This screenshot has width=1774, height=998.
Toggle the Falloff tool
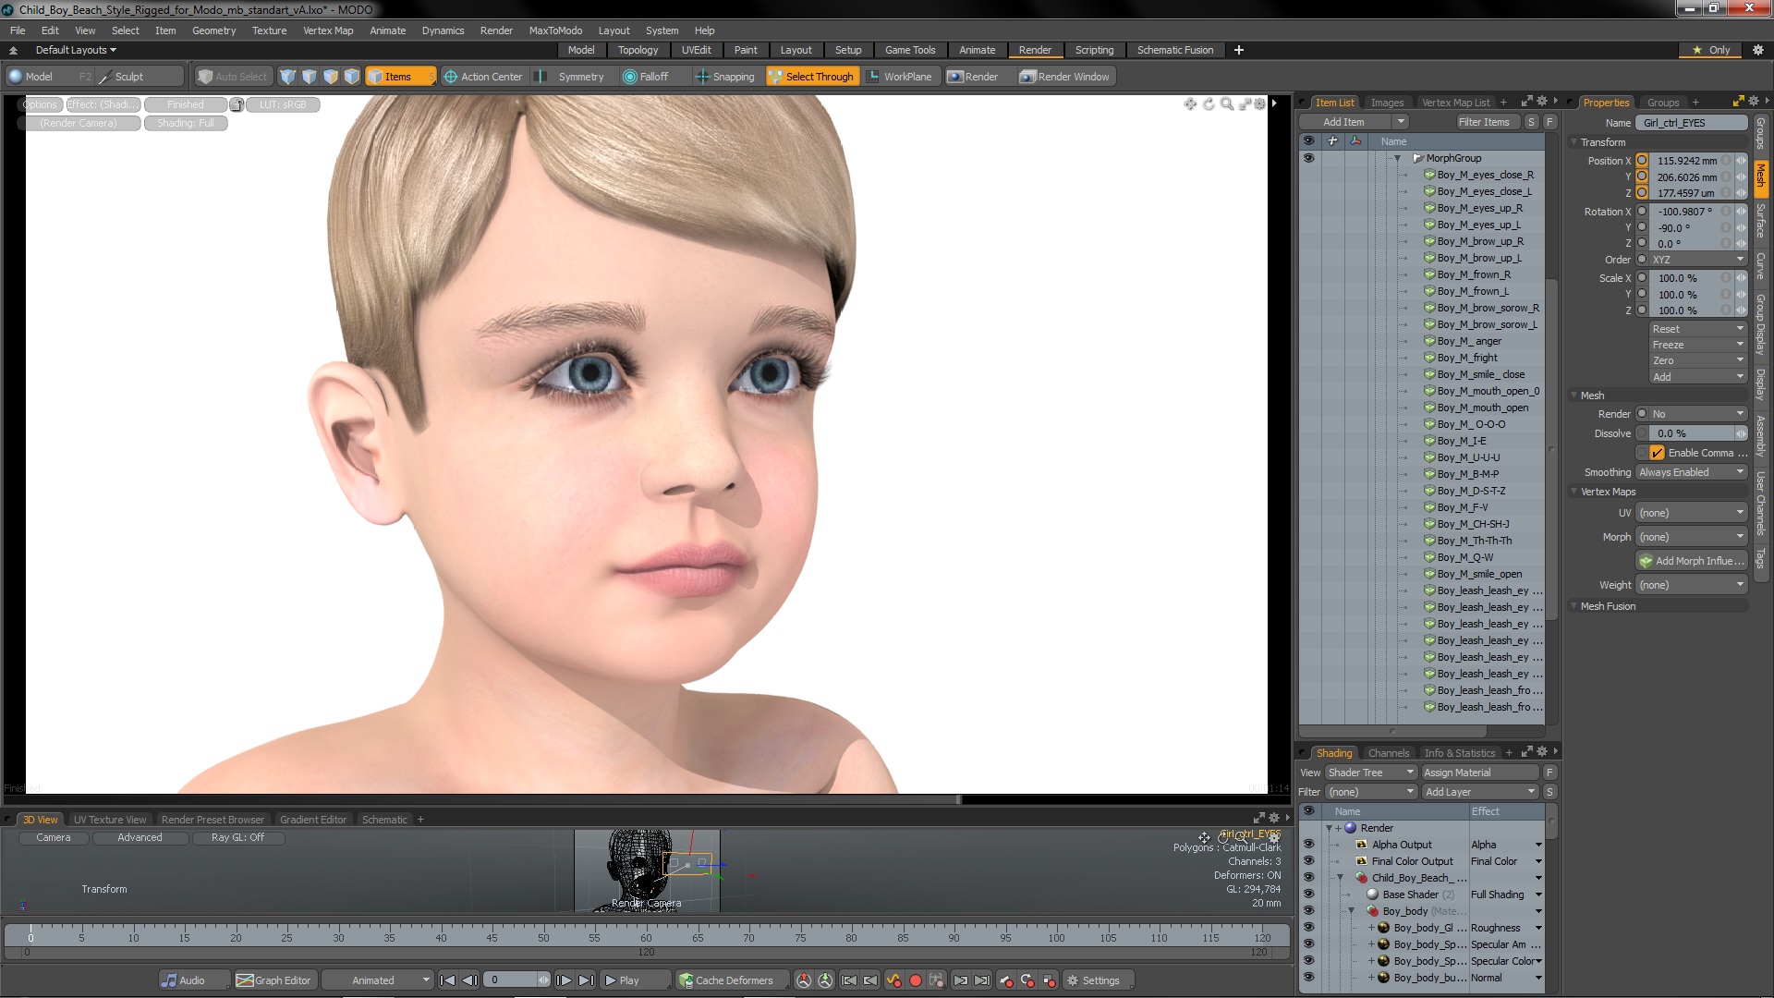click(x=645, y=77)
